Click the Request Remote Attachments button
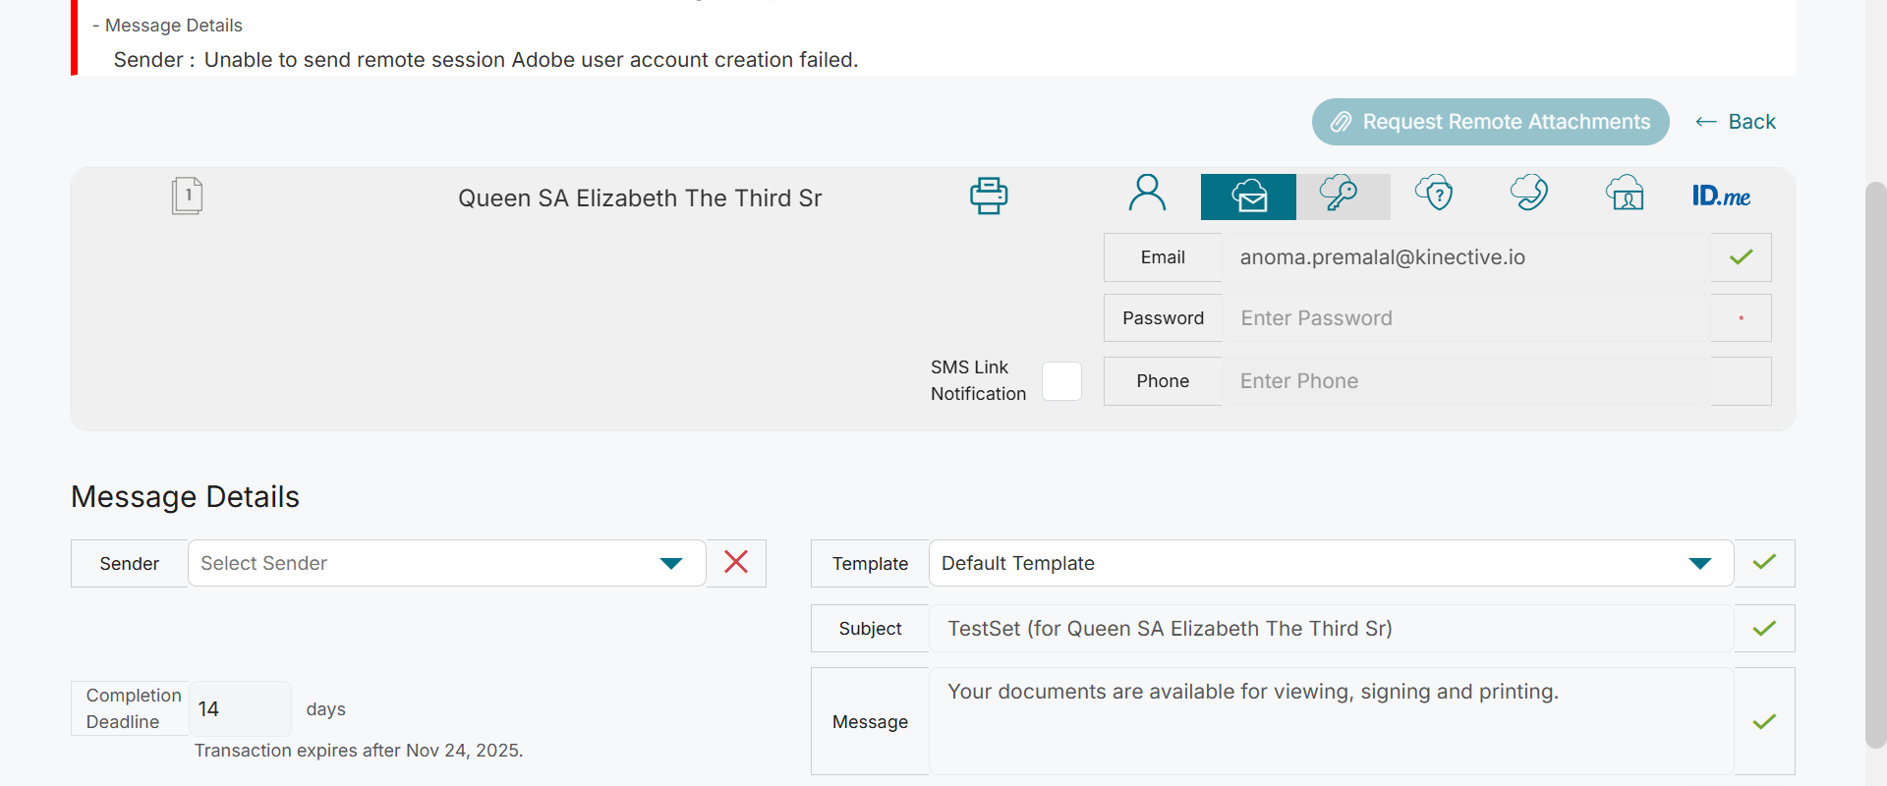Image resolution: width=1887 pixels, height=786 pixels. pos(1490,122)
